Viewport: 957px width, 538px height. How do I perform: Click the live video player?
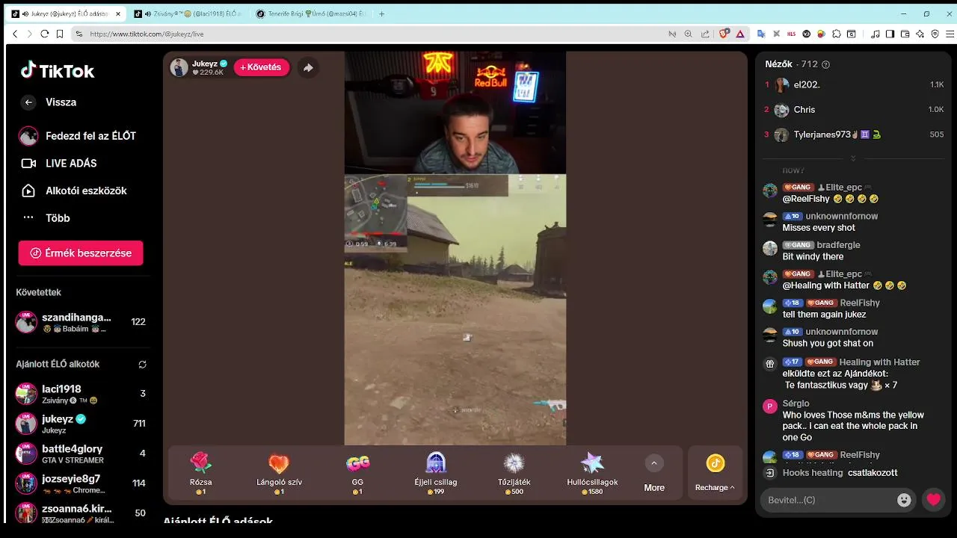[455, 248]
